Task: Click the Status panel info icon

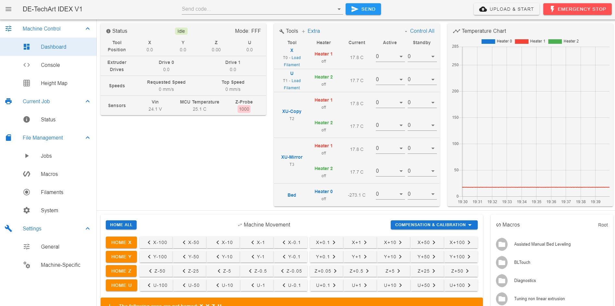Action: pos(108,31)
